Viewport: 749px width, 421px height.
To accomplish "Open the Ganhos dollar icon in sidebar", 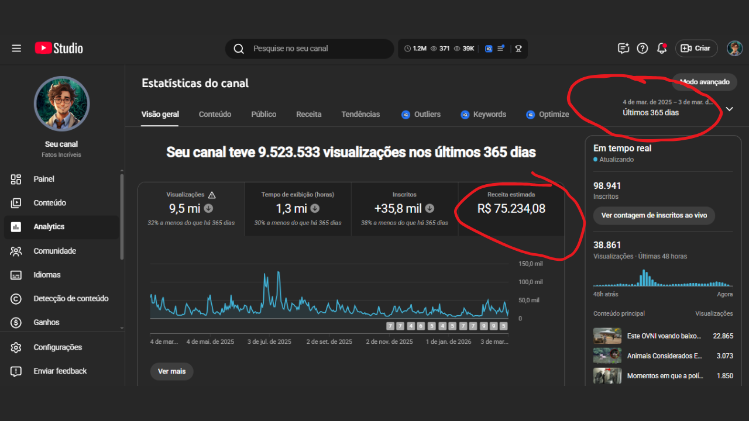I will tap(16, 322).
